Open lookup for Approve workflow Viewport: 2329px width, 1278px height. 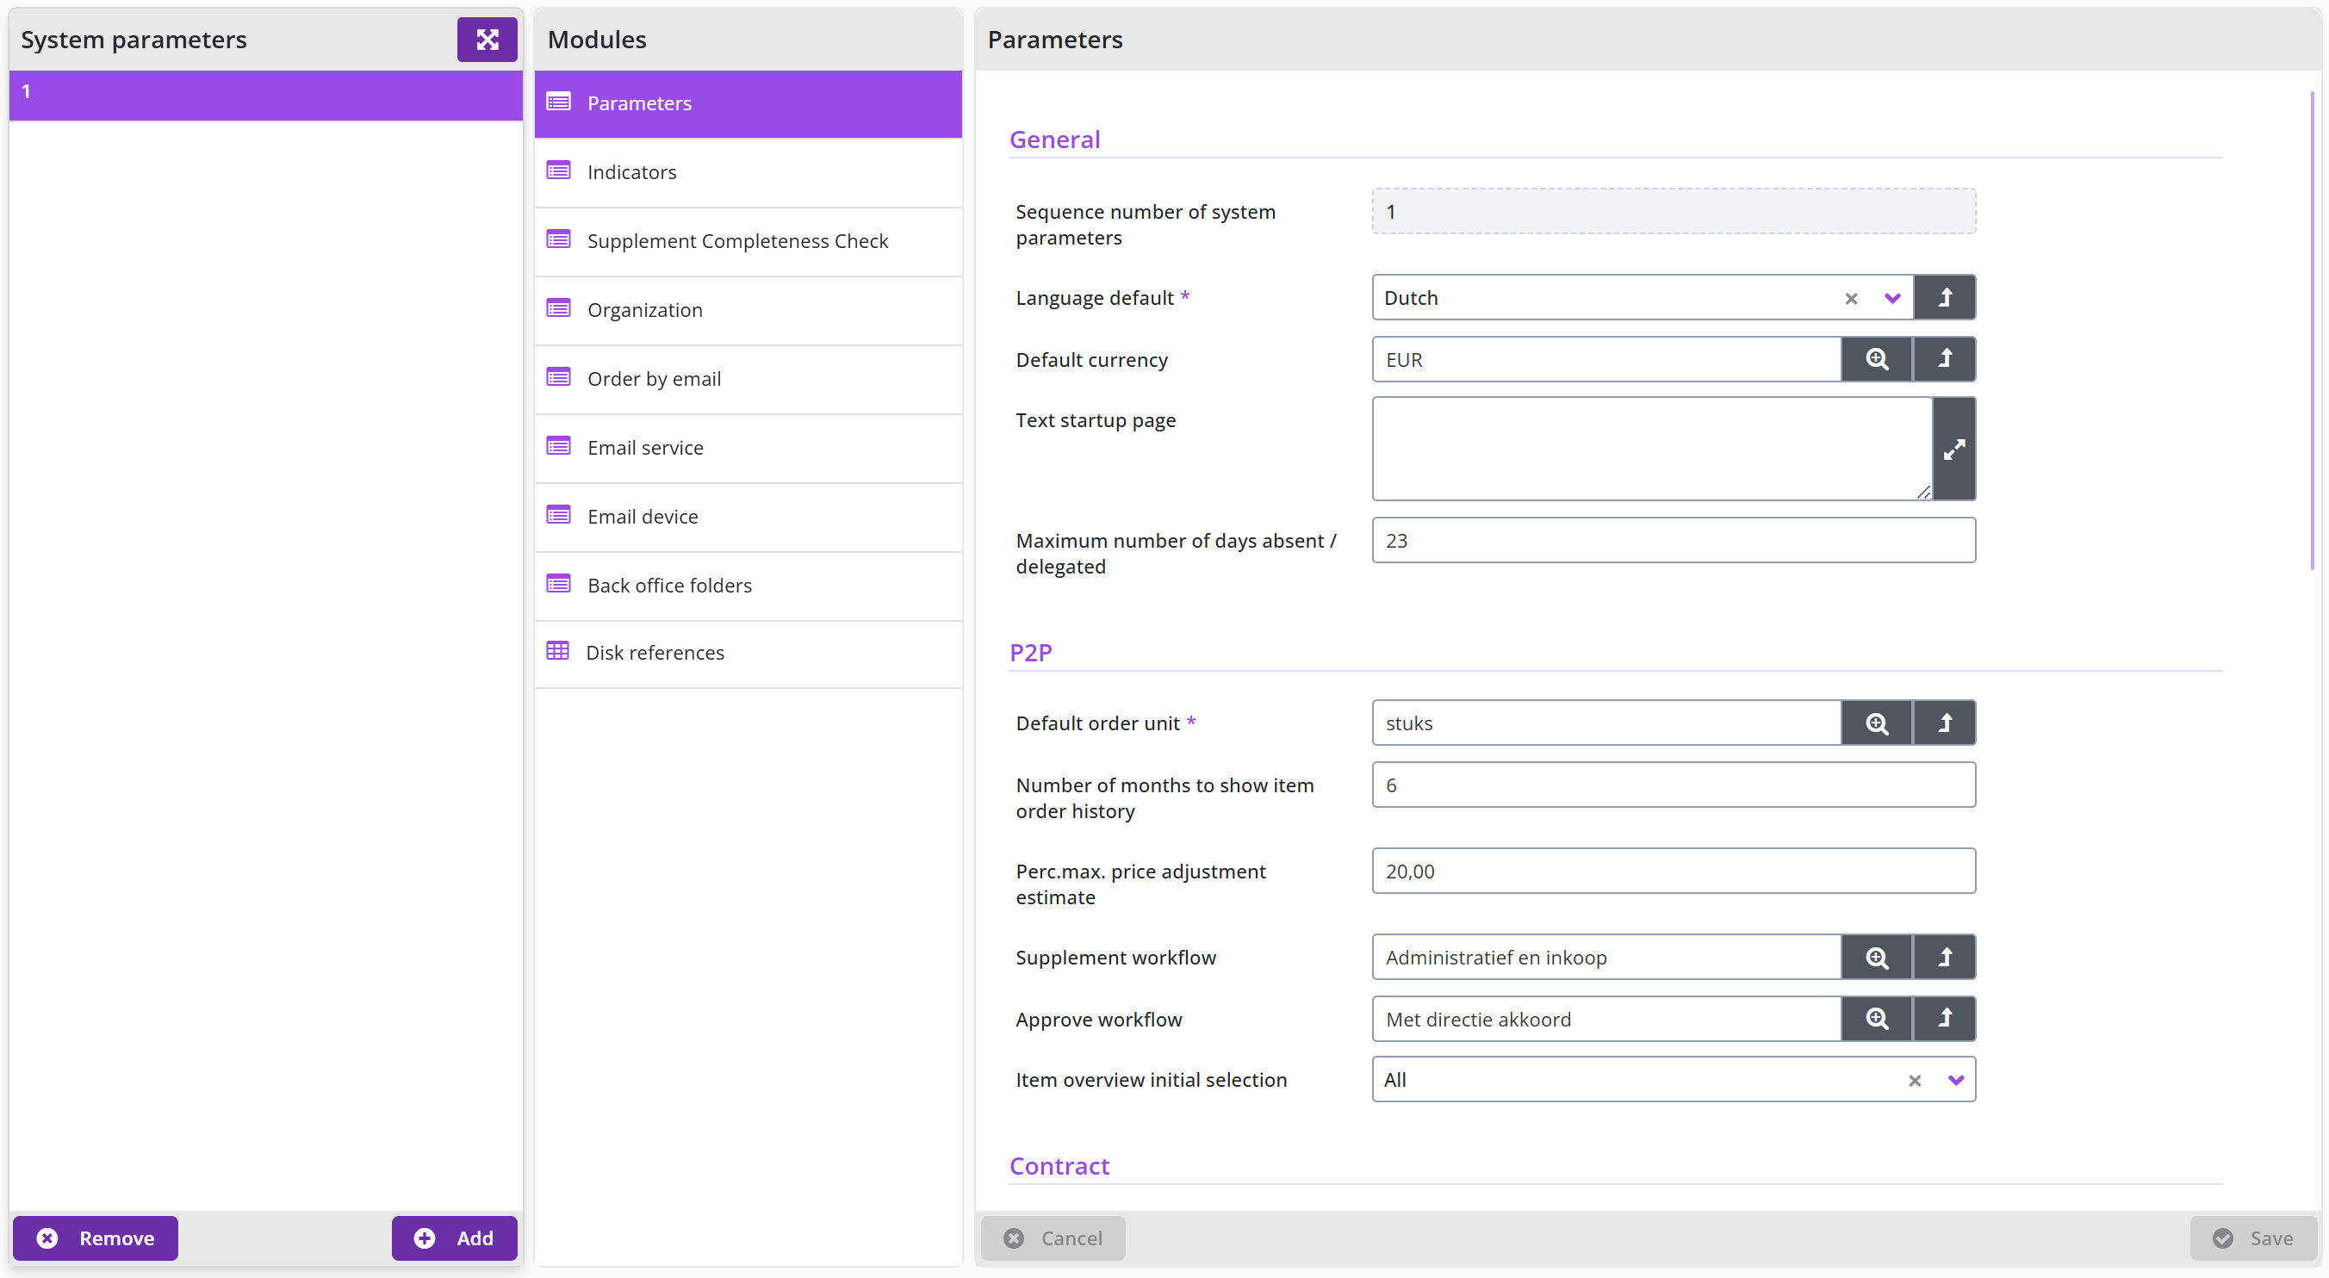pos(1877,1019)
